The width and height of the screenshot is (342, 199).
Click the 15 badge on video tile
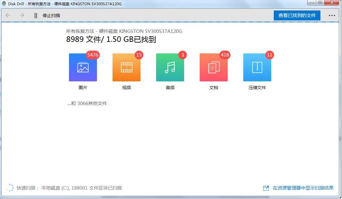139,55
